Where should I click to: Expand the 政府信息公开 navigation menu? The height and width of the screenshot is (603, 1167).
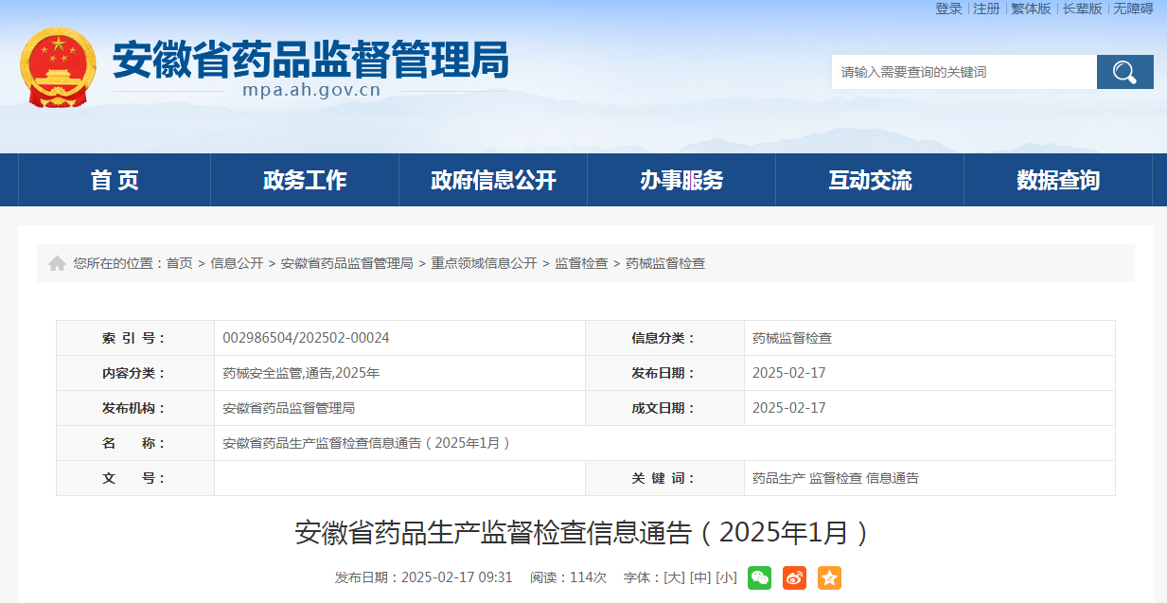pos(493,180)
